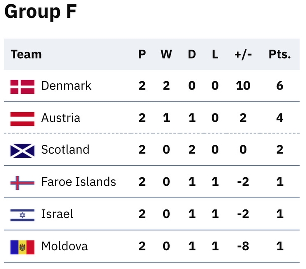Click the Moldova flag icon

pos(22,247)
